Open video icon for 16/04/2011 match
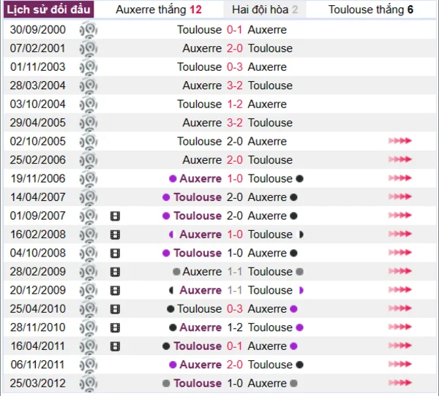Screen dimensions: 439x396 click(115, 346)
